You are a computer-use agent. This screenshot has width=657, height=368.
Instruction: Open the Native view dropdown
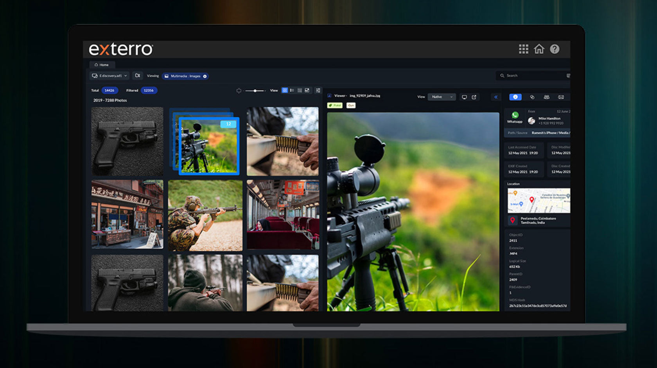click(x=442, y=97)
